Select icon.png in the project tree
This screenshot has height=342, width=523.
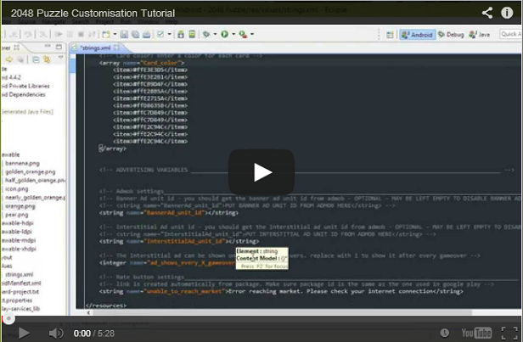click(16, 189)
